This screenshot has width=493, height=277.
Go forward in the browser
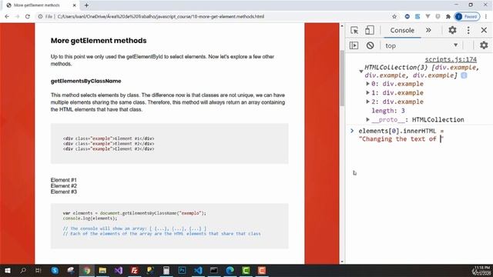coord(17,16)
